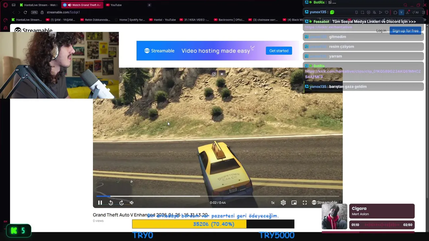
Task: Rewind the video five seconds
Action: click(111, 203)
